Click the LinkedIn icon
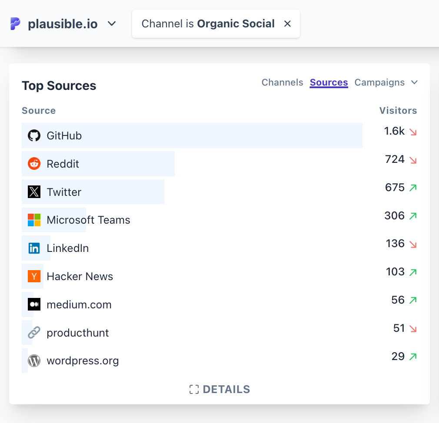 pos(34,248)
